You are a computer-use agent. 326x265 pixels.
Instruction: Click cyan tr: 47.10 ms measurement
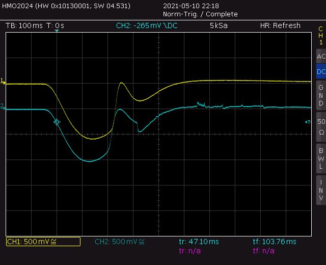(x=199, y=242)
